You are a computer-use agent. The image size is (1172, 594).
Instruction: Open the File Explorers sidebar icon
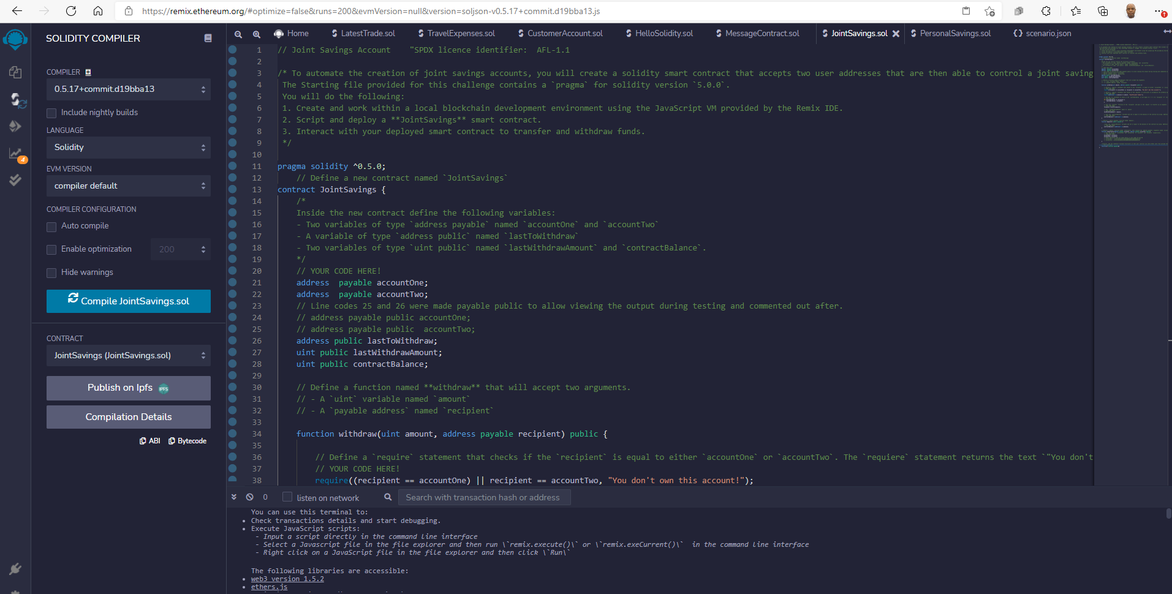pyautogui.click(x=15, y=72)
